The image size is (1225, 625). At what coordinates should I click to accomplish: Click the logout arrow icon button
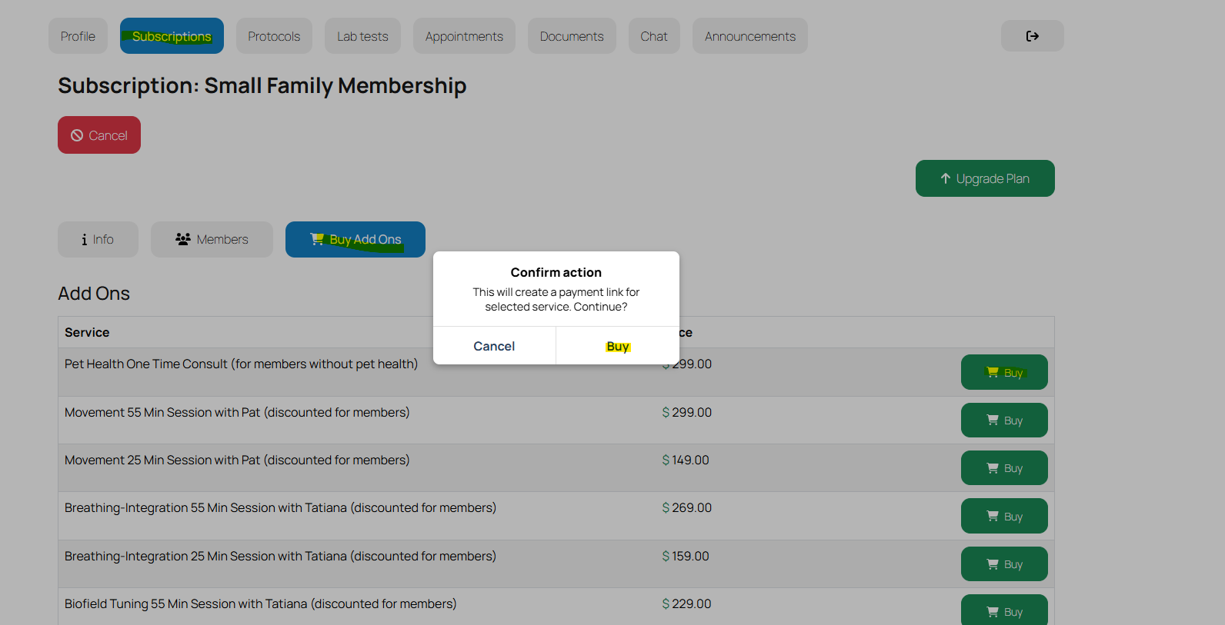click(x=1032, y=36)
